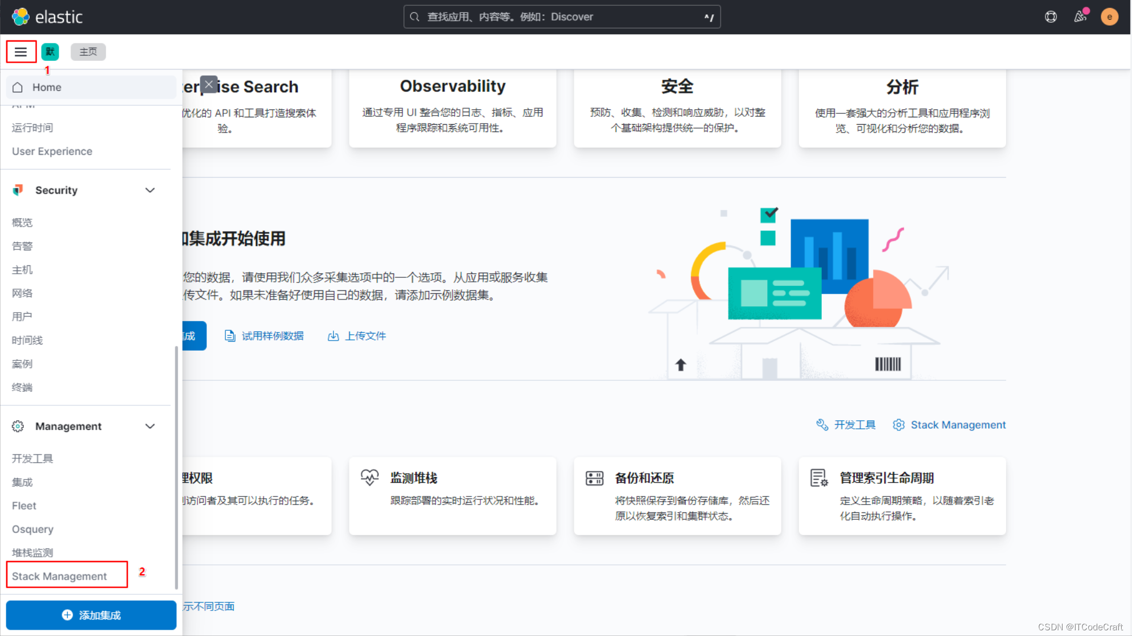Open the 安全 solution card
This screenshot has width=1132, height=636.
point(677,108)
